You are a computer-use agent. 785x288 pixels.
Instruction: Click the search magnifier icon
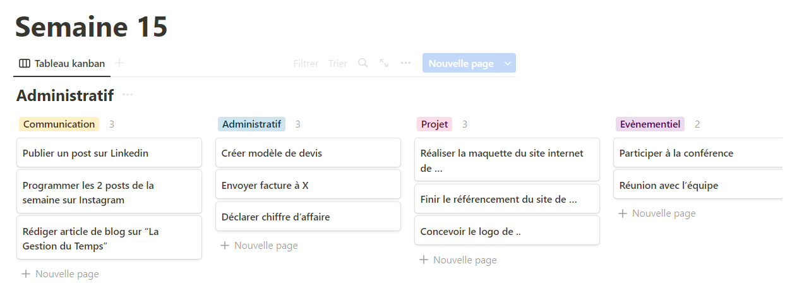click(363, 63)
